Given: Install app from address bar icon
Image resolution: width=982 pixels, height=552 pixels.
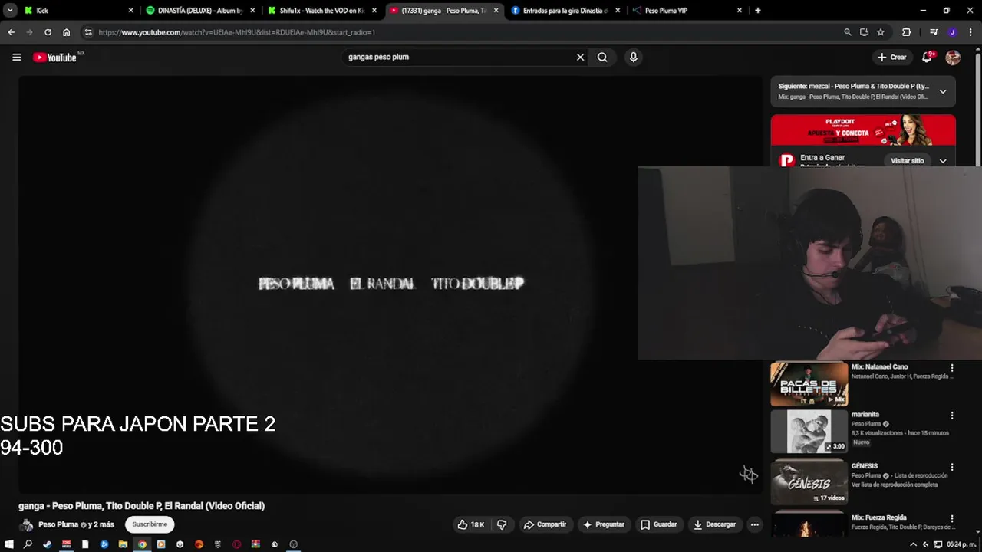Looking at the screenshot, I should (864, 32).
